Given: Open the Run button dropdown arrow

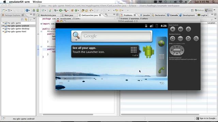Looking at the screenshot, I should click(63, 11).
